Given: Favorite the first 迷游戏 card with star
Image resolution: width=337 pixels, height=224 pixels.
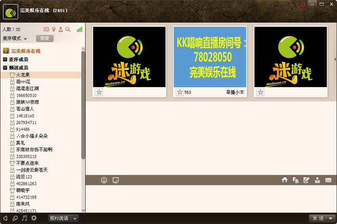Looking at the screenshot, I should (x=99, y=92).
